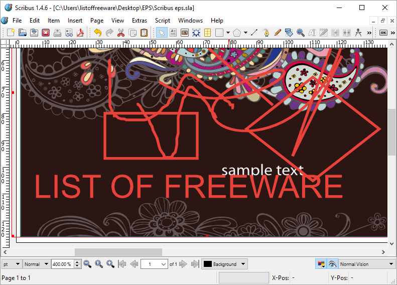Image resolution: width=397 pixels, height=285 pixels.
Task: Run the Preflight Verifier icon
Action: tap(69, 33)
